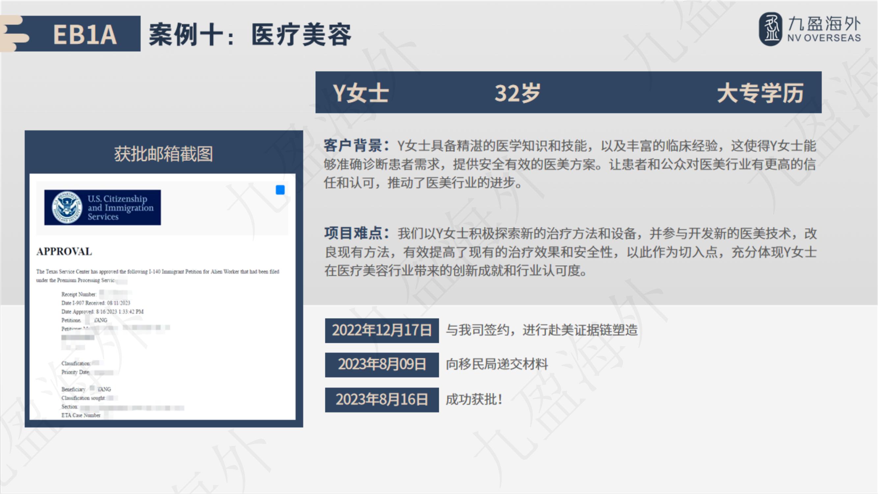
Task: Click the 32岁 age label
Action: (x=518, y=93)
